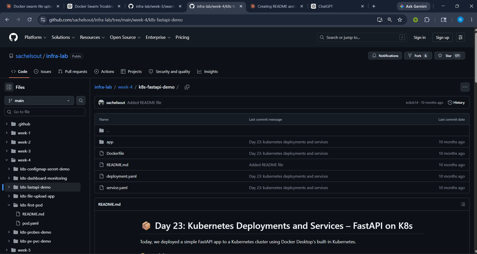Image resolution: width=477 pixels, height=254 pixels.
Task: Open the browser profile avatar N
Action: pyautogui.click(x=460, y=19)
